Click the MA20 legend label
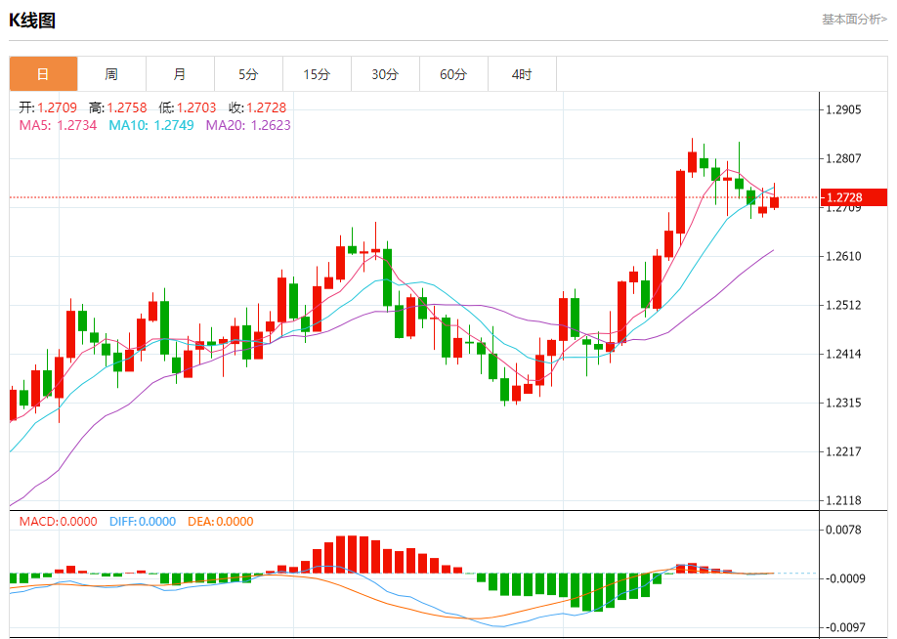This screenshot has width=897, height=639. [x=248, y=125]
